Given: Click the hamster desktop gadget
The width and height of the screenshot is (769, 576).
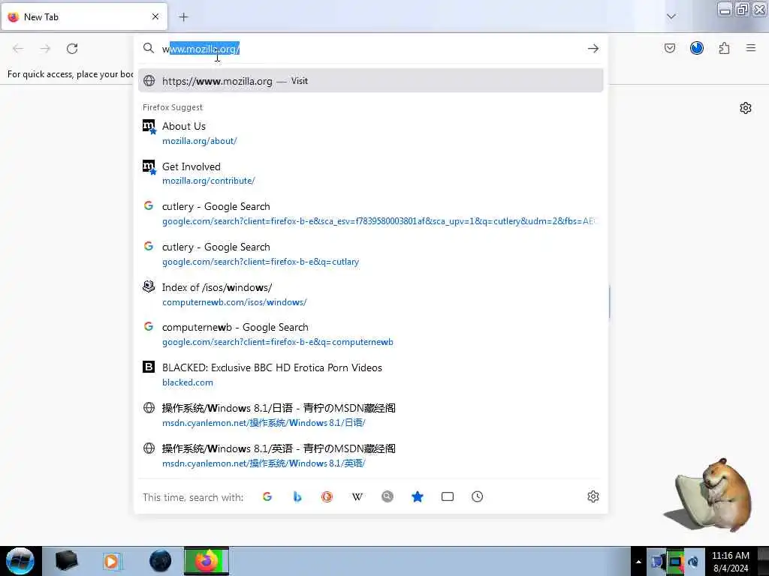Looking at the screenshot, I should [x=709, y=495].
